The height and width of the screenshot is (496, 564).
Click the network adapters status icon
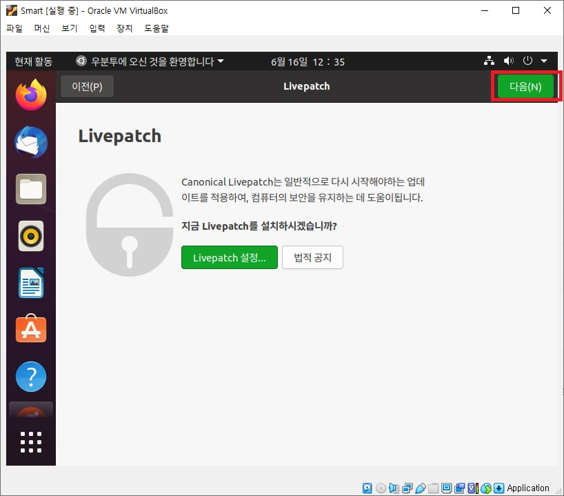pos(407,488)
